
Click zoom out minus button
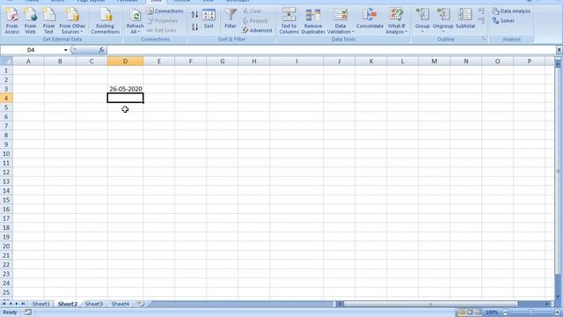tap(505, 313)
